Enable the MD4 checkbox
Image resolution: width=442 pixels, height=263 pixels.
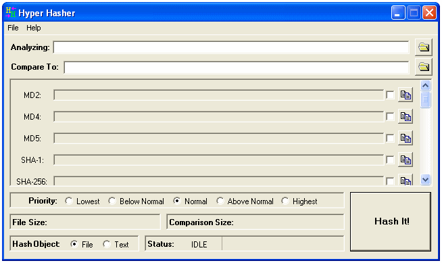coord(390,116)
